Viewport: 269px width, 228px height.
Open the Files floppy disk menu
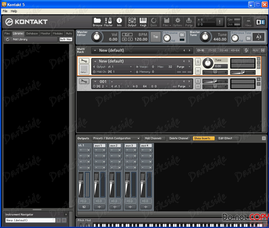(x=167, y=22)
